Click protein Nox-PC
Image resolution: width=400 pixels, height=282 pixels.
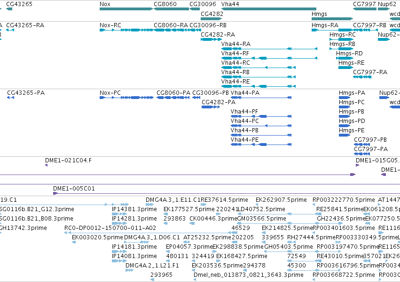(126, 98)
